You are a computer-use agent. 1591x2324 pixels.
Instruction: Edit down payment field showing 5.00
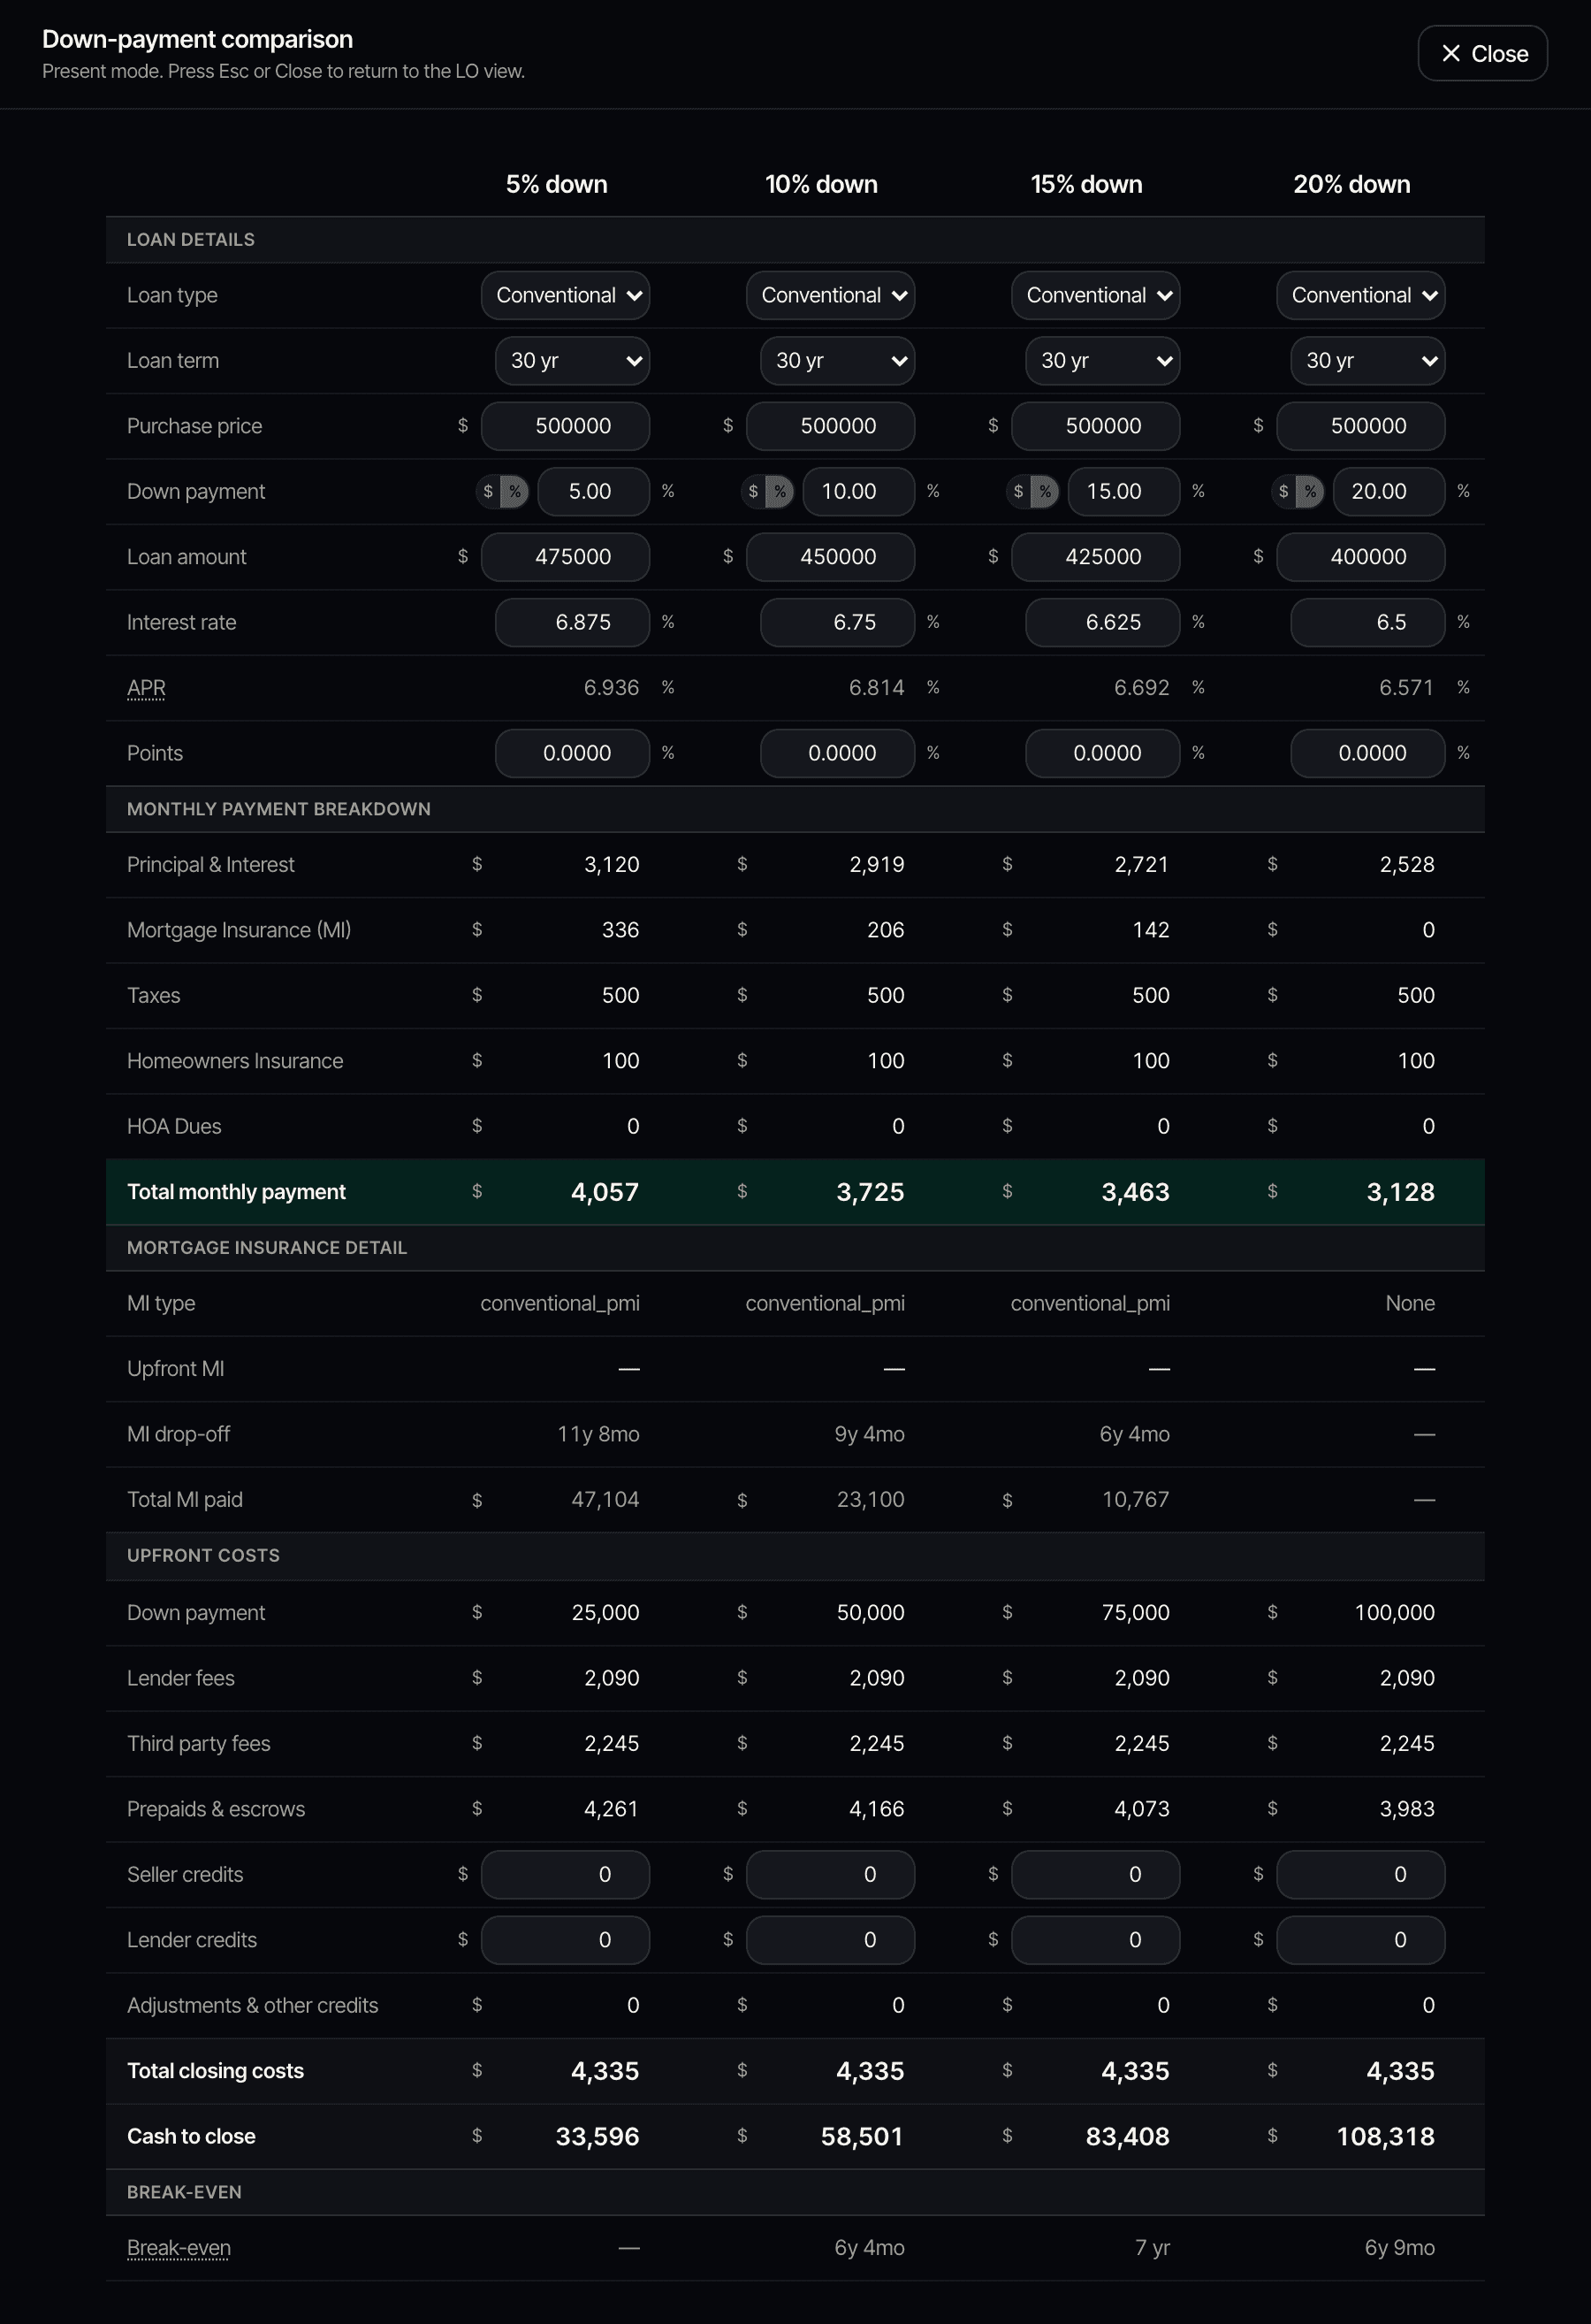pyautogui.click(x=594, y=491)
